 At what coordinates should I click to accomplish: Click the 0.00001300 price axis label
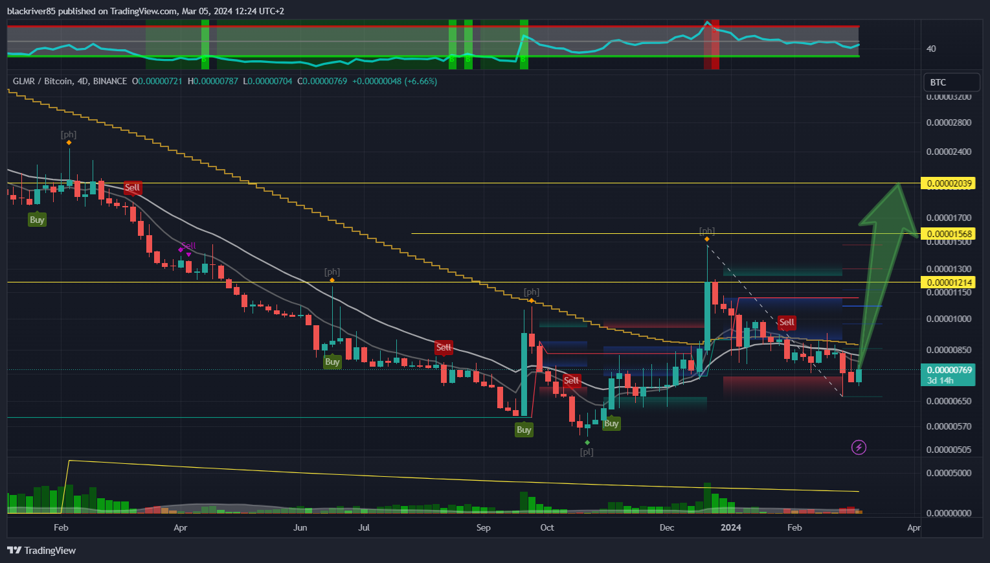tap(949, 269)
